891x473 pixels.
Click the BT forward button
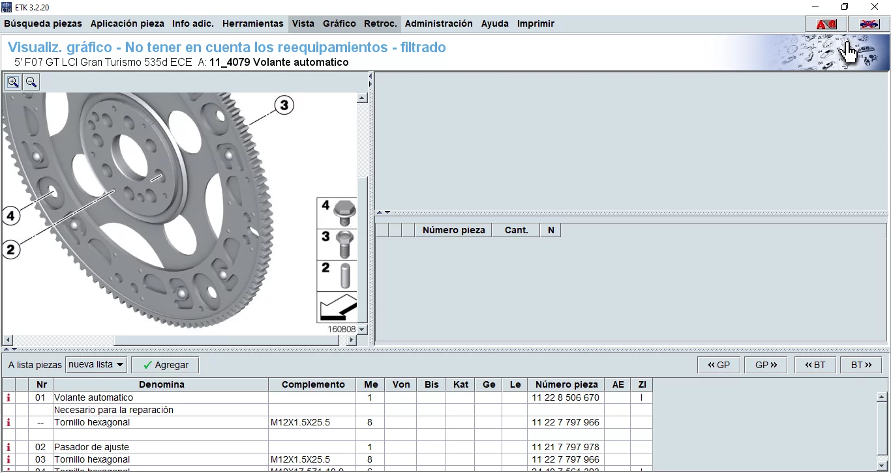tap(861, 364)
